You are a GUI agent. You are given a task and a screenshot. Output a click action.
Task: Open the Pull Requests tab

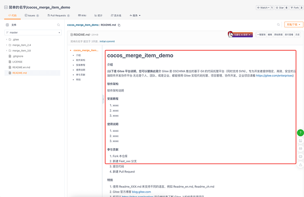point(59,15)
